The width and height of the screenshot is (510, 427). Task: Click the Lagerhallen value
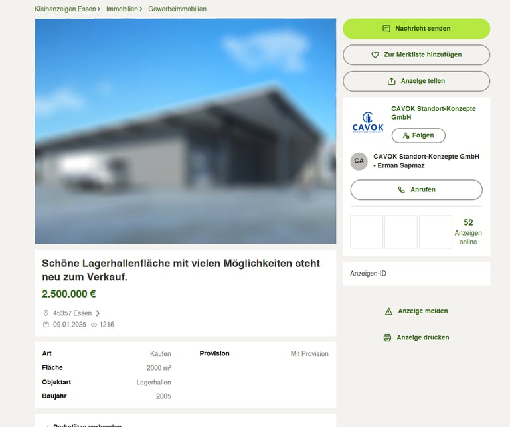[x=153, y=383]
